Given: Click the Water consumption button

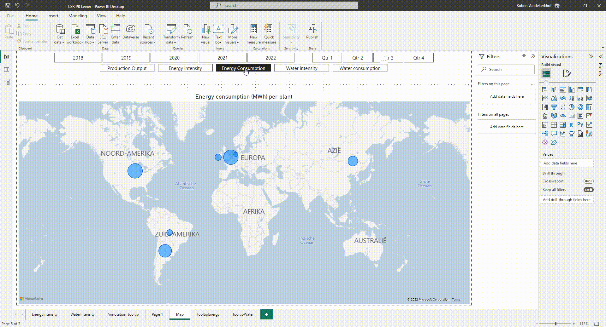Looking at the screenshot, I should (360, 68).
